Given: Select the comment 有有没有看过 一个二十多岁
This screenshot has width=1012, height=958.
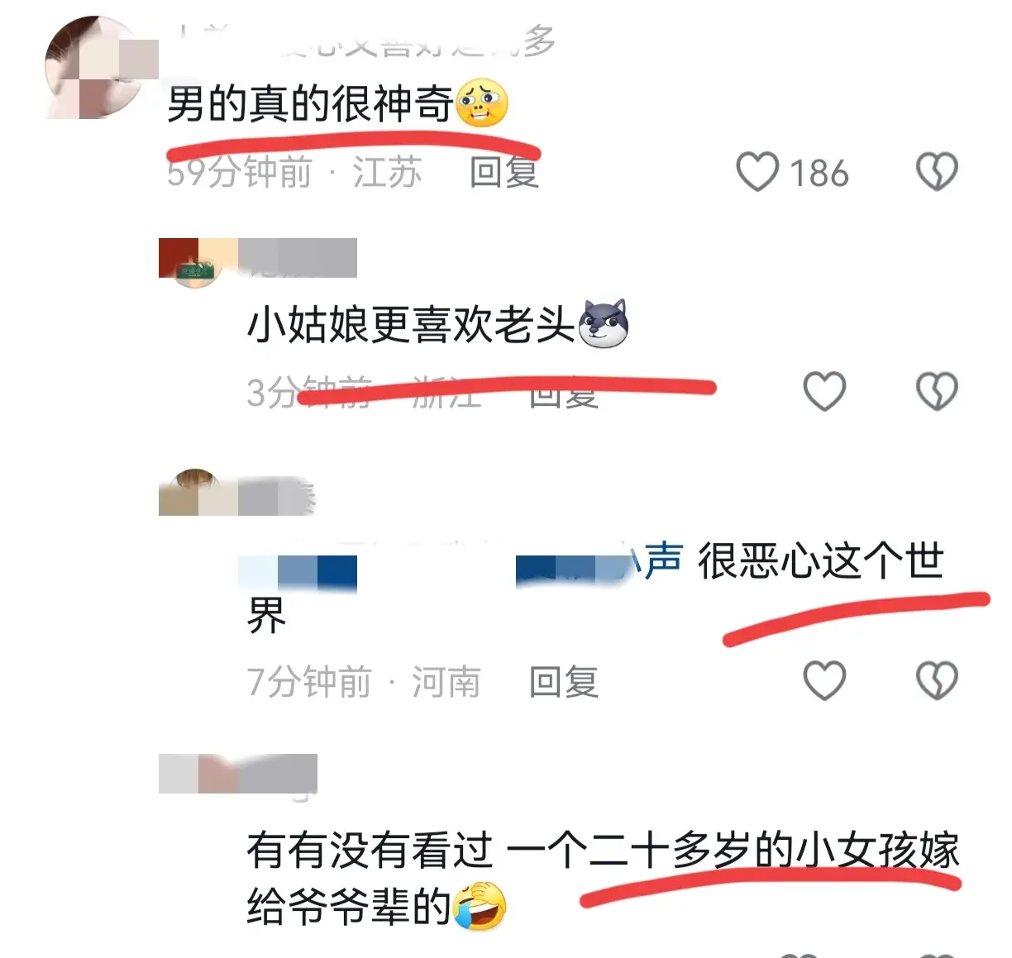Looking at the screenshot, I should pyautogui.click(x=603, y=879).
